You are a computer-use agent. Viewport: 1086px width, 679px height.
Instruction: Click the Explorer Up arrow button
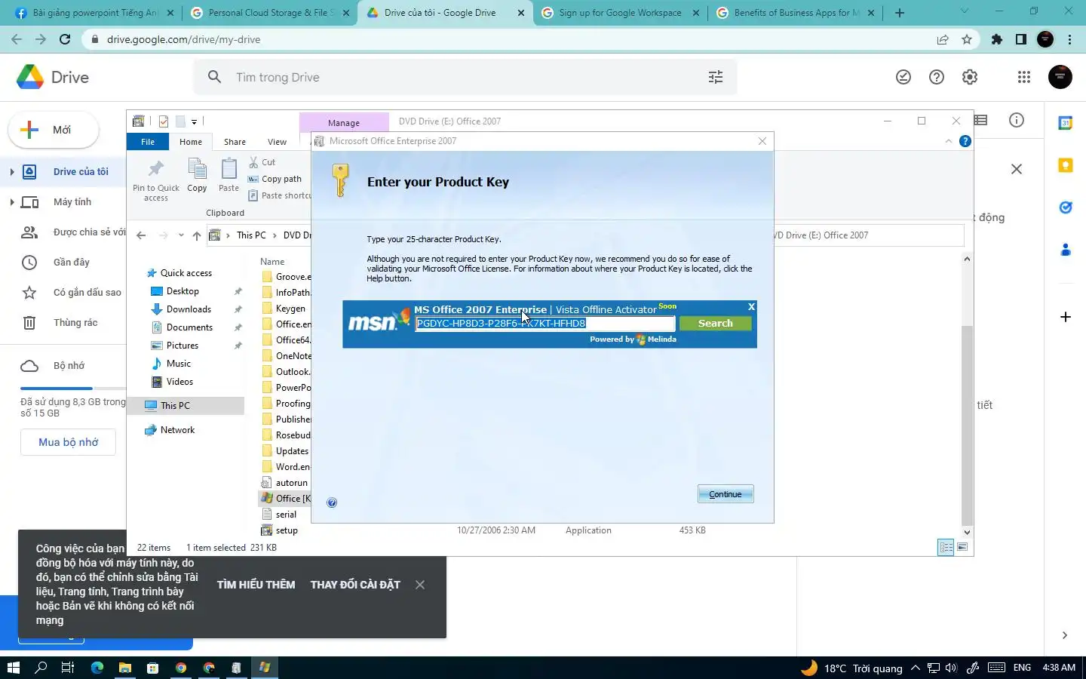(197, 235)
